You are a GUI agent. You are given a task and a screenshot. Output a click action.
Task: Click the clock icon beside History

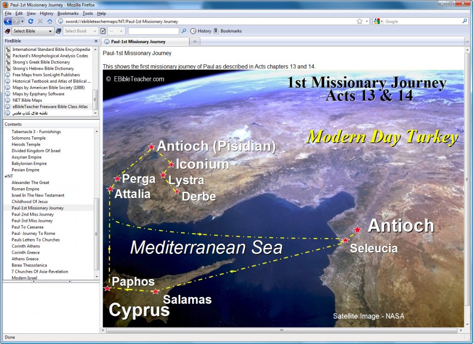point(193,31)
